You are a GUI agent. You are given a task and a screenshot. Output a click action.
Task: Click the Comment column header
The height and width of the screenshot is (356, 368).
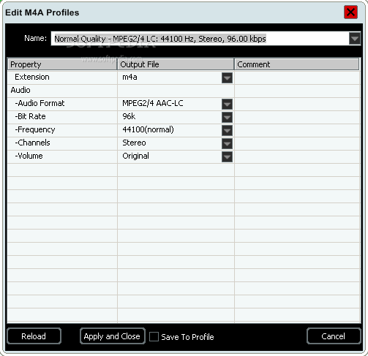pos(297,64)
